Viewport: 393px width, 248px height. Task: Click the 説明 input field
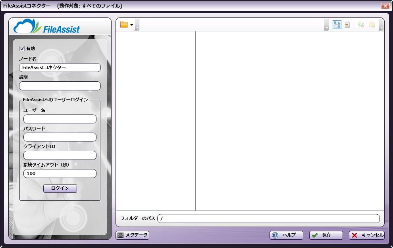(60, 86)
